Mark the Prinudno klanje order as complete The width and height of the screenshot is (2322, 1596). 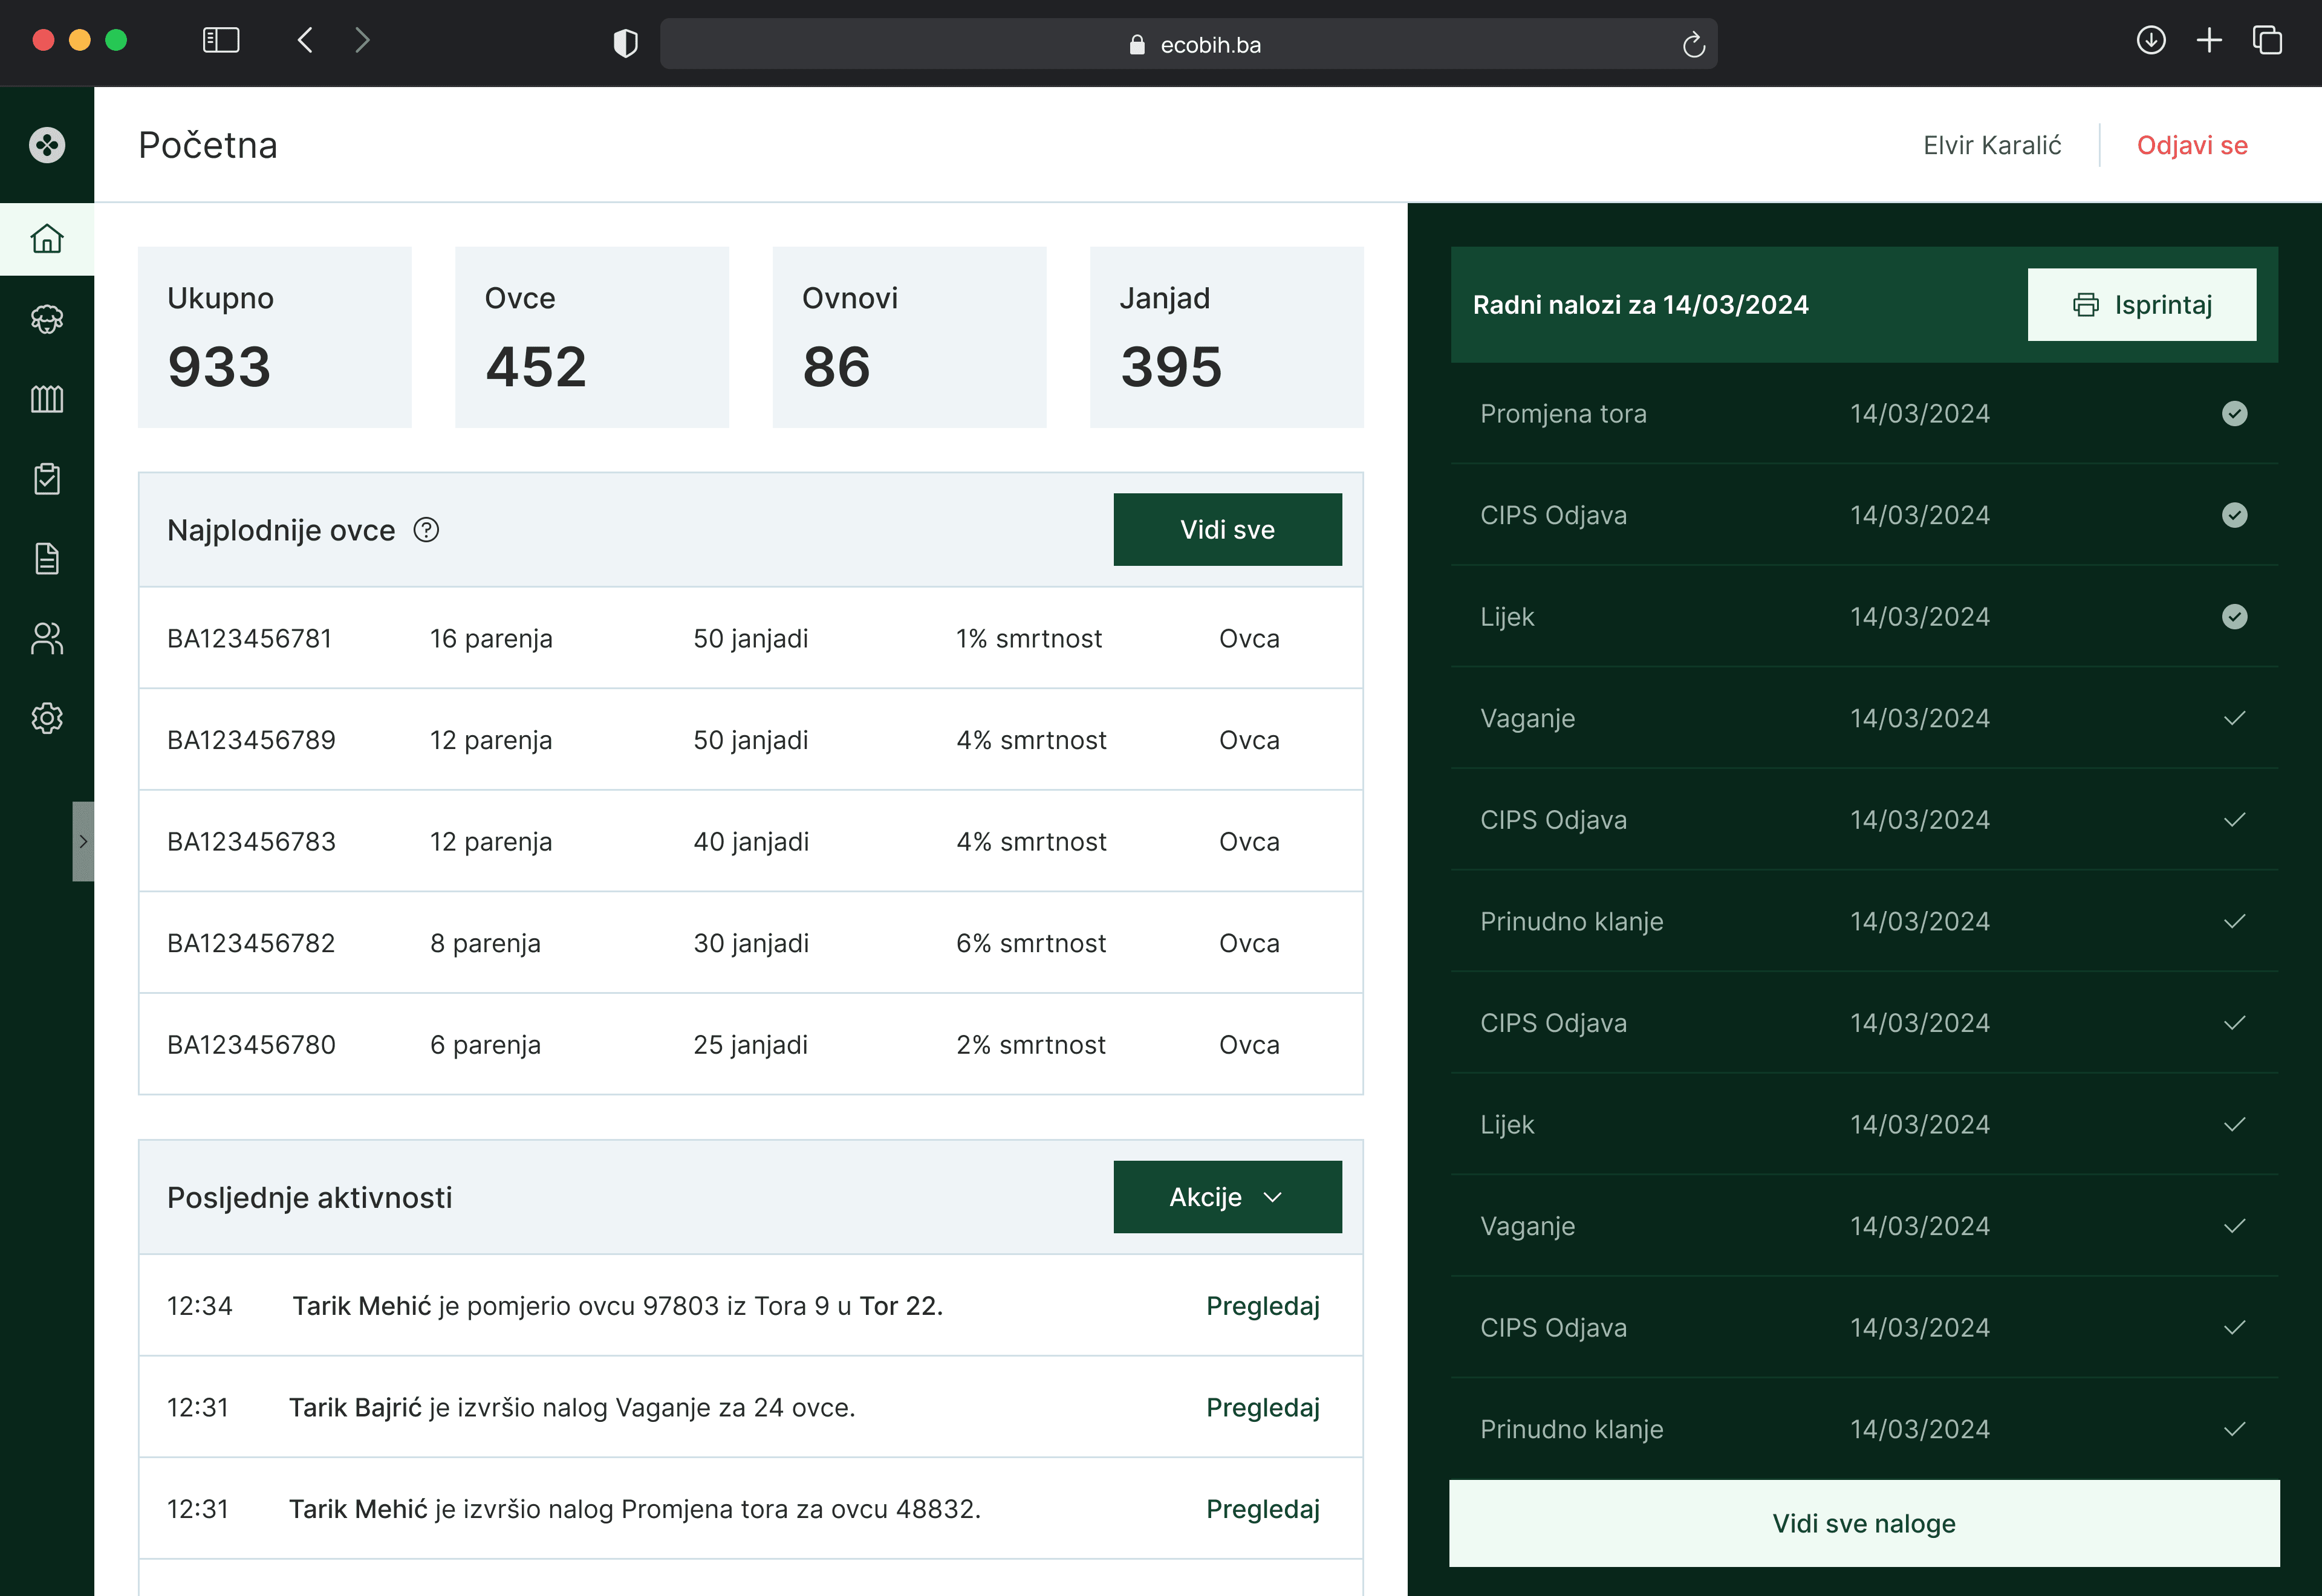point(2235,921)
